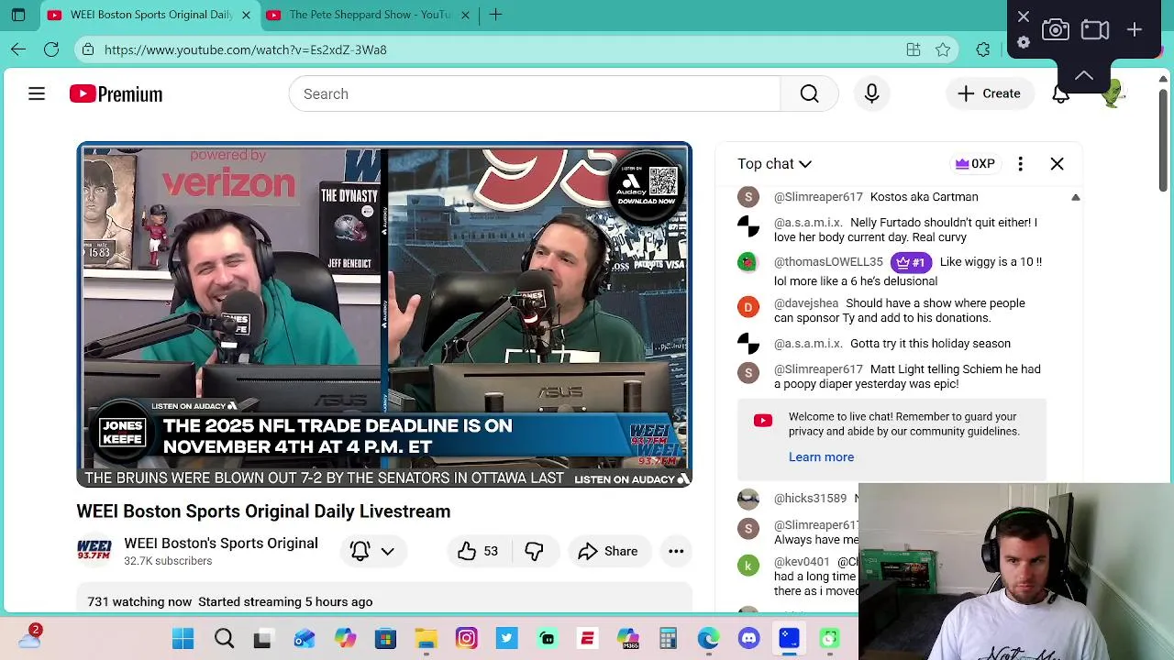
Task: Switch chat mode via Top chat dropdown
Action: (x=774, y=163)
